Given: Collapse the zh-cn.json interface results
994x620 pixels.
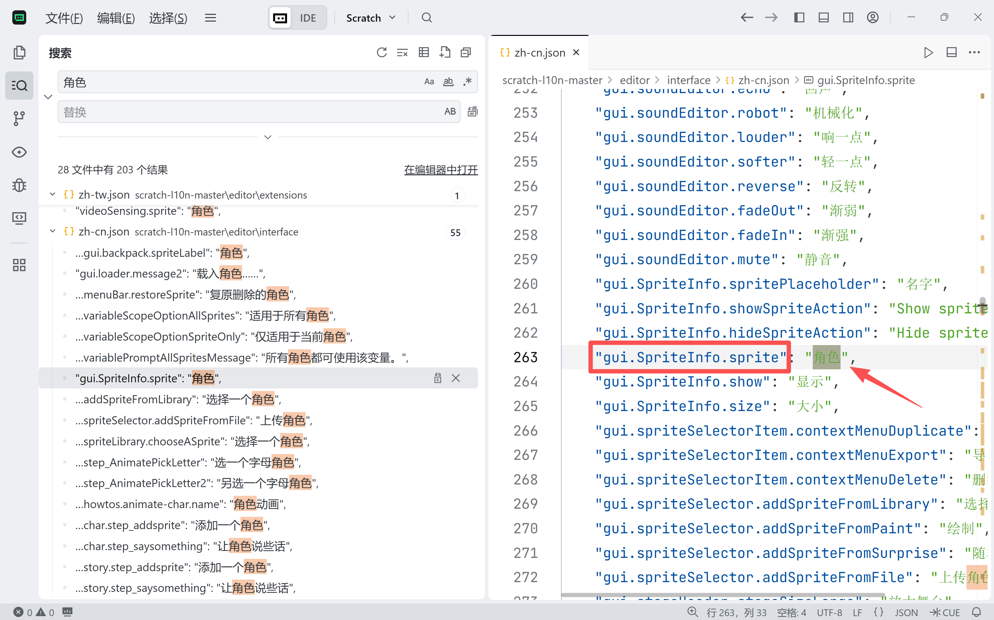Looking at the screenshot, I should 52,231.
